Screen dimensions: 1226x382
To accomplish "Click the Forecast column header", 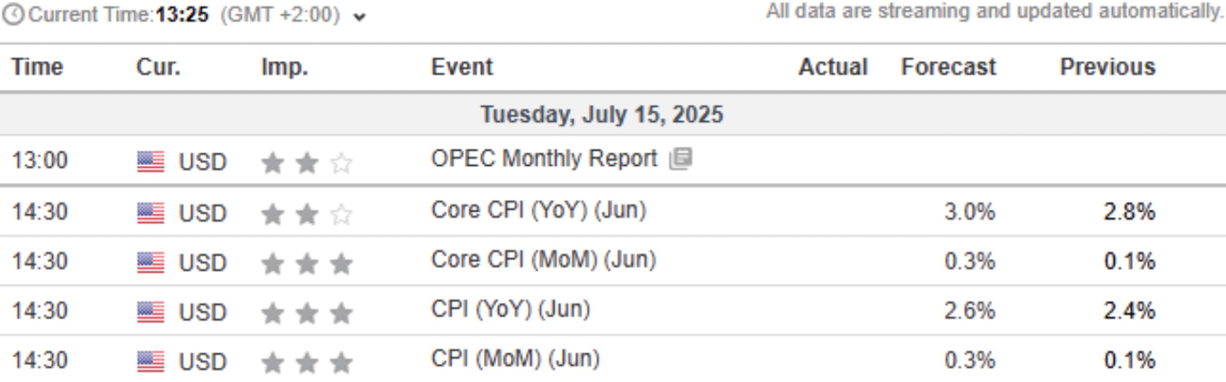I will click(949, 67).
